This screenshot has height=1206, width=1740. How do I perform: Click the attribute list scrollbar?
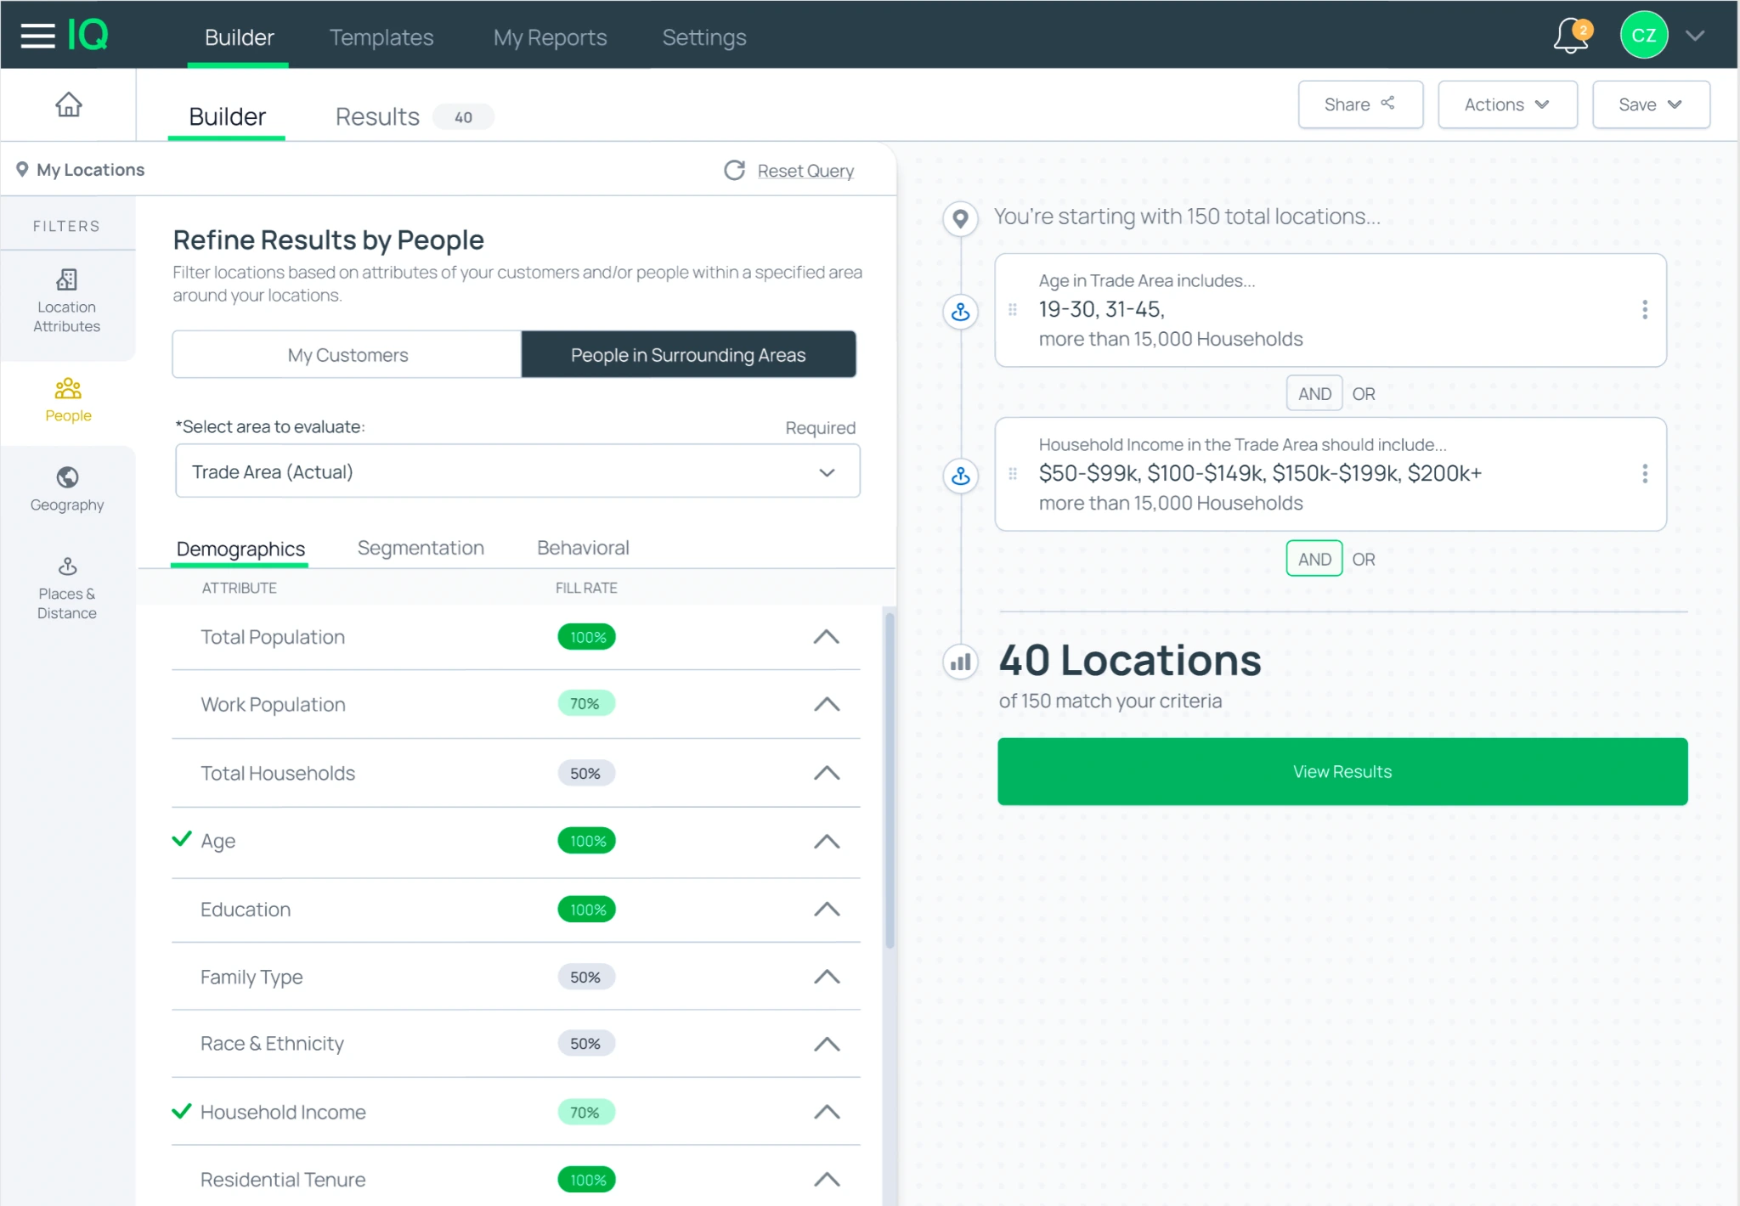click(890, 780)
